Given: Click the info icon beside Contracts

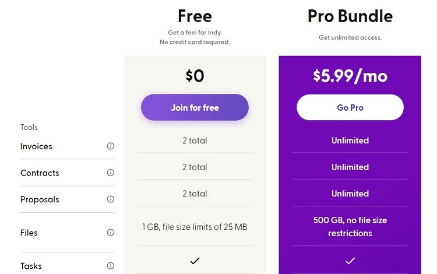Looking at the screenshot, I should pyautogui.click(x=111, y=173).
